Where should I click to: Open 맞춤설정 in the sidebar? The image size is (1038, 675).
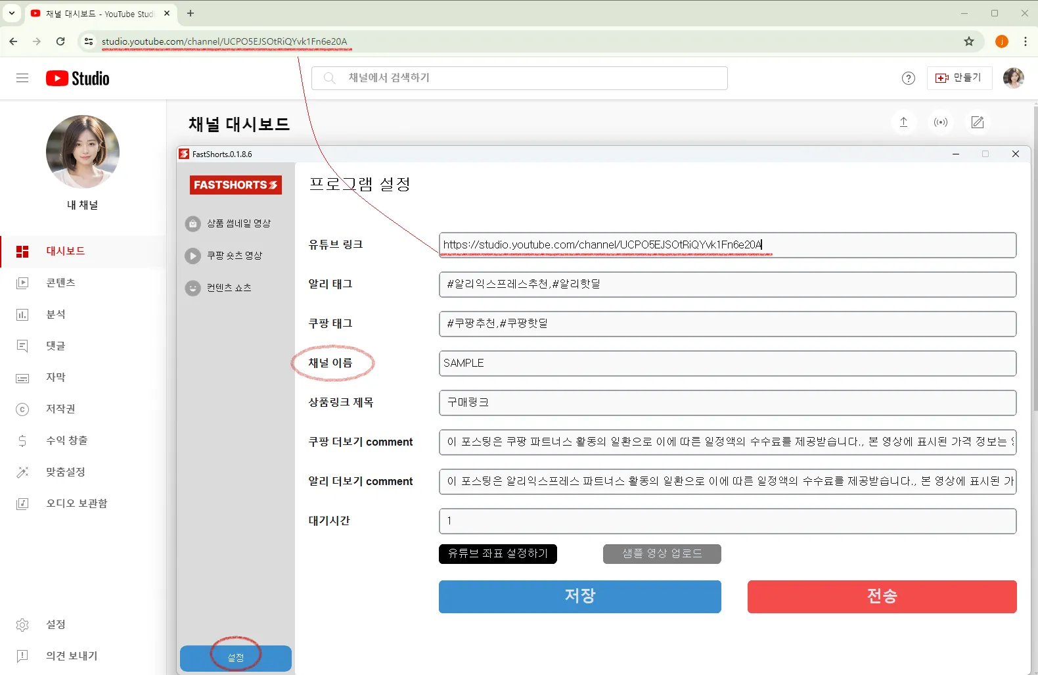83,472
